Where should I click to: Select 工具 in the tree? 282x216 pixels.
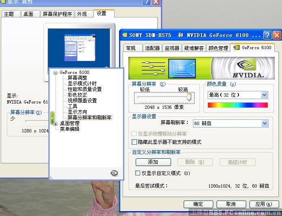point(72,106)
